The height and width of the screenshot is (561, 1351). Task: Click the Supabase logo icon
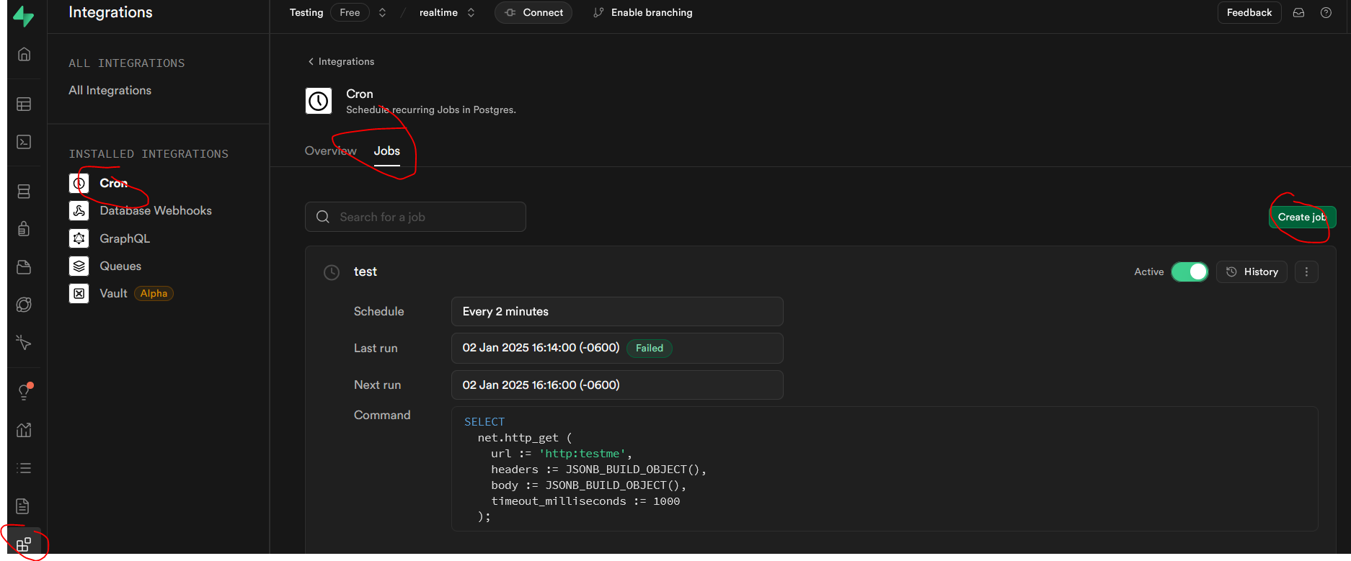(x=24, y=16)
